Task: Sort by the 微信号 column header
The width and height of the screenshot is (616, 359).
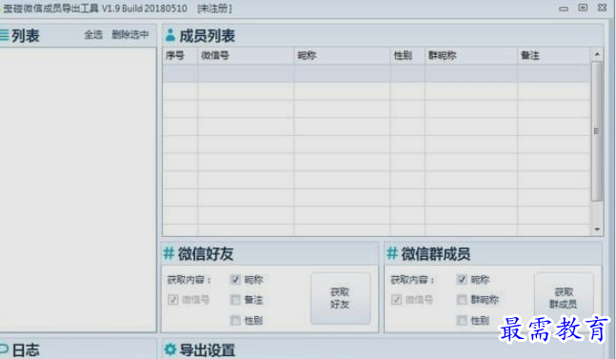Action: [x=246, y=56]
